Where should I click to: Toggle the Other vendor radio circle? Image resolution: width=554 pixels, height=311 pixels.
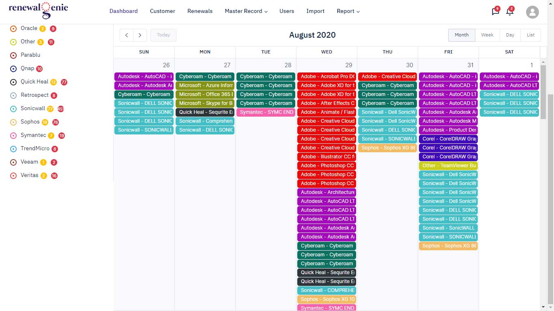coord(13,42)
